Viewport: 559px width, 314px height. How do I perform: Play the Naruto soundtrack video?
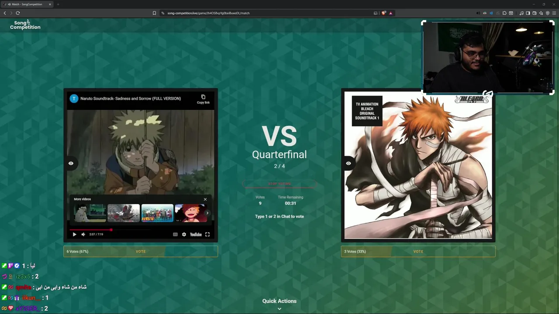coord(74,234)
